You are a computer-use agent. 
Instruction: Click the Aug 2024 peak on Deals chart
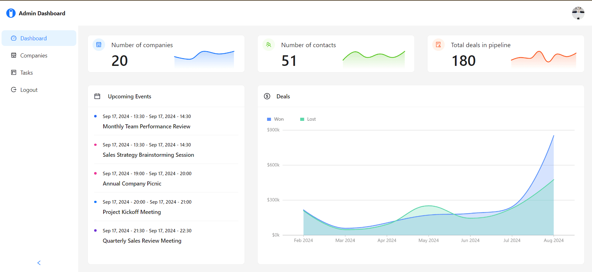click(x=554, y=136)
